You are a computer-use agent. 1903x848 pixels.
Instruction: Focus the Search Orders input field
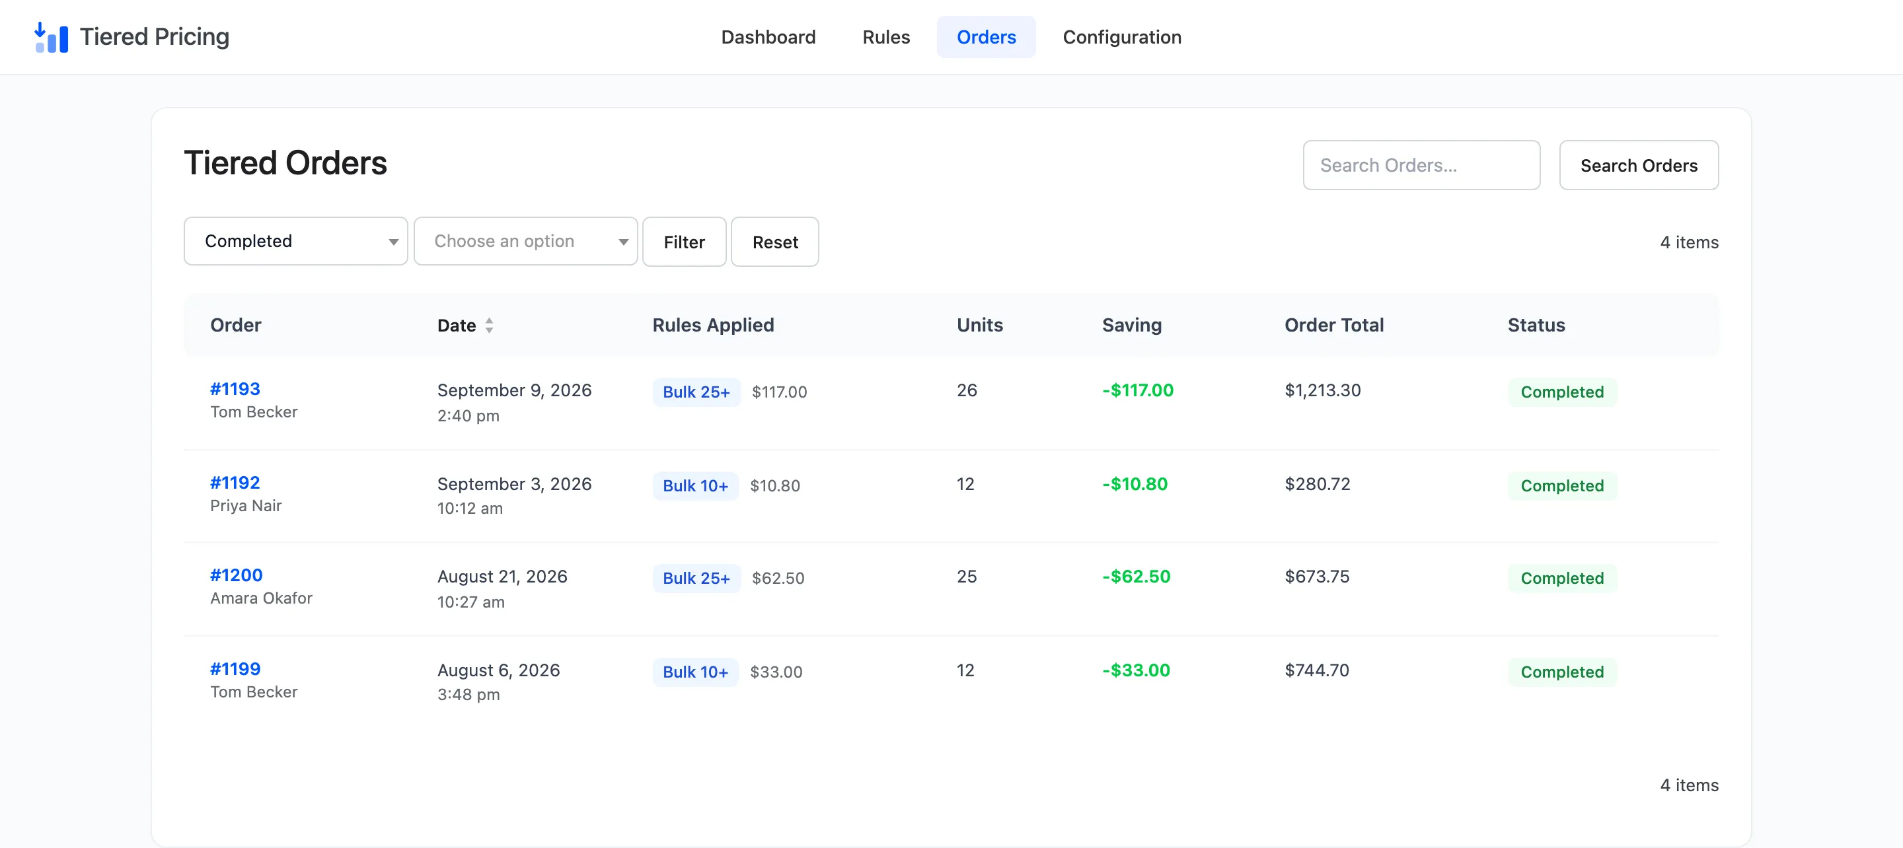coord(1421,164)
